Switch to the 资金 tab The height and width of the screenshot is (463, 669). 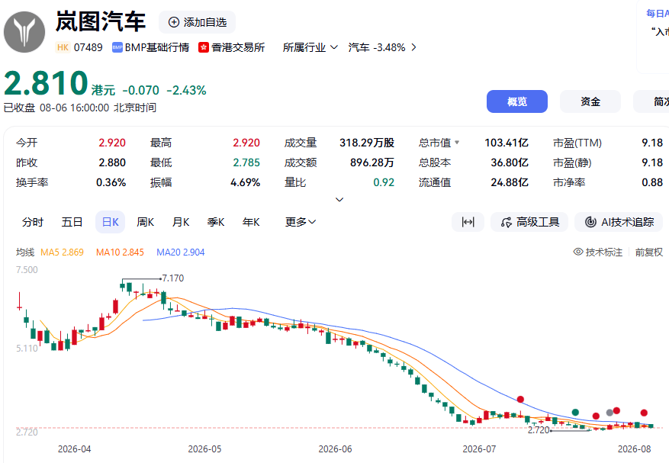tap(590, 101)
